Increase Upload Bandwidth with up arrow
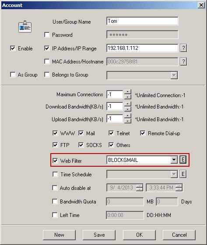 128,116
